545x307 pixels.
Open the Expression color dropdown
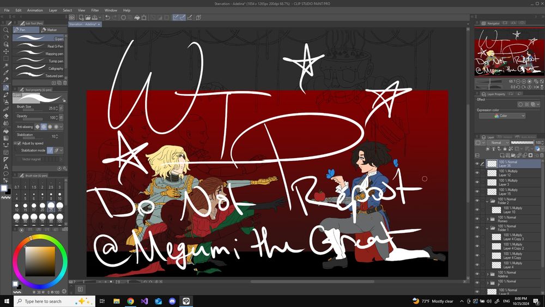pos(502,116)
